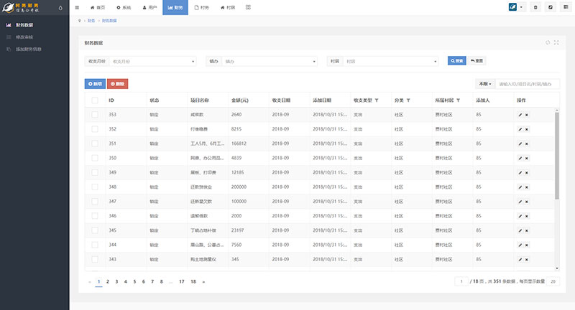Edit row 351 using the pencil icon

520,144
